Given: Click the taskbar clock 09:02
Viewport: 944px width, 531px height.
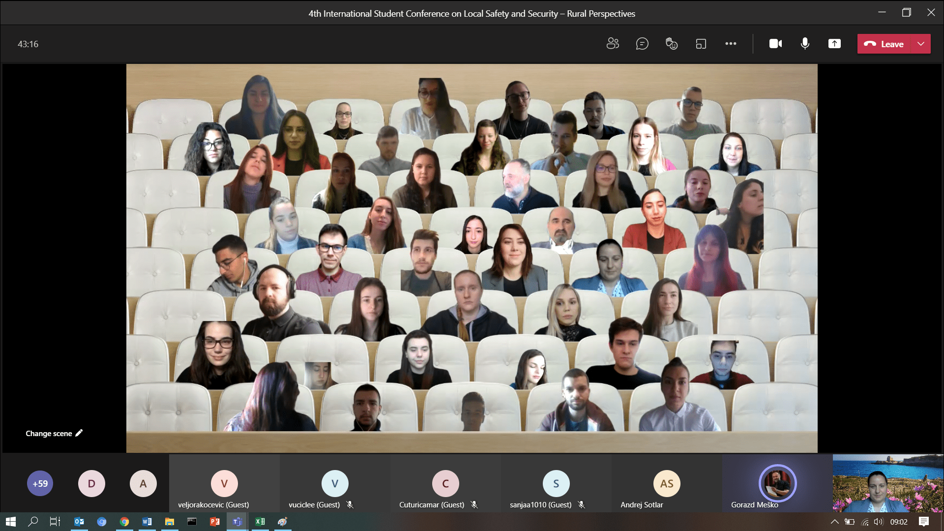Looking at the screenshot, I should (899, 522).
